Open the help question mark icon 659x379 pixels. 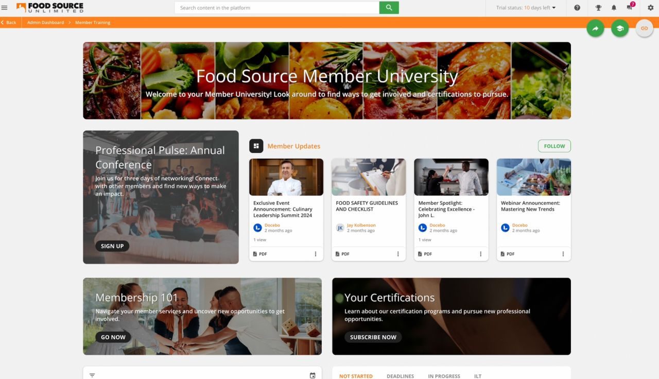coord(577,8)
